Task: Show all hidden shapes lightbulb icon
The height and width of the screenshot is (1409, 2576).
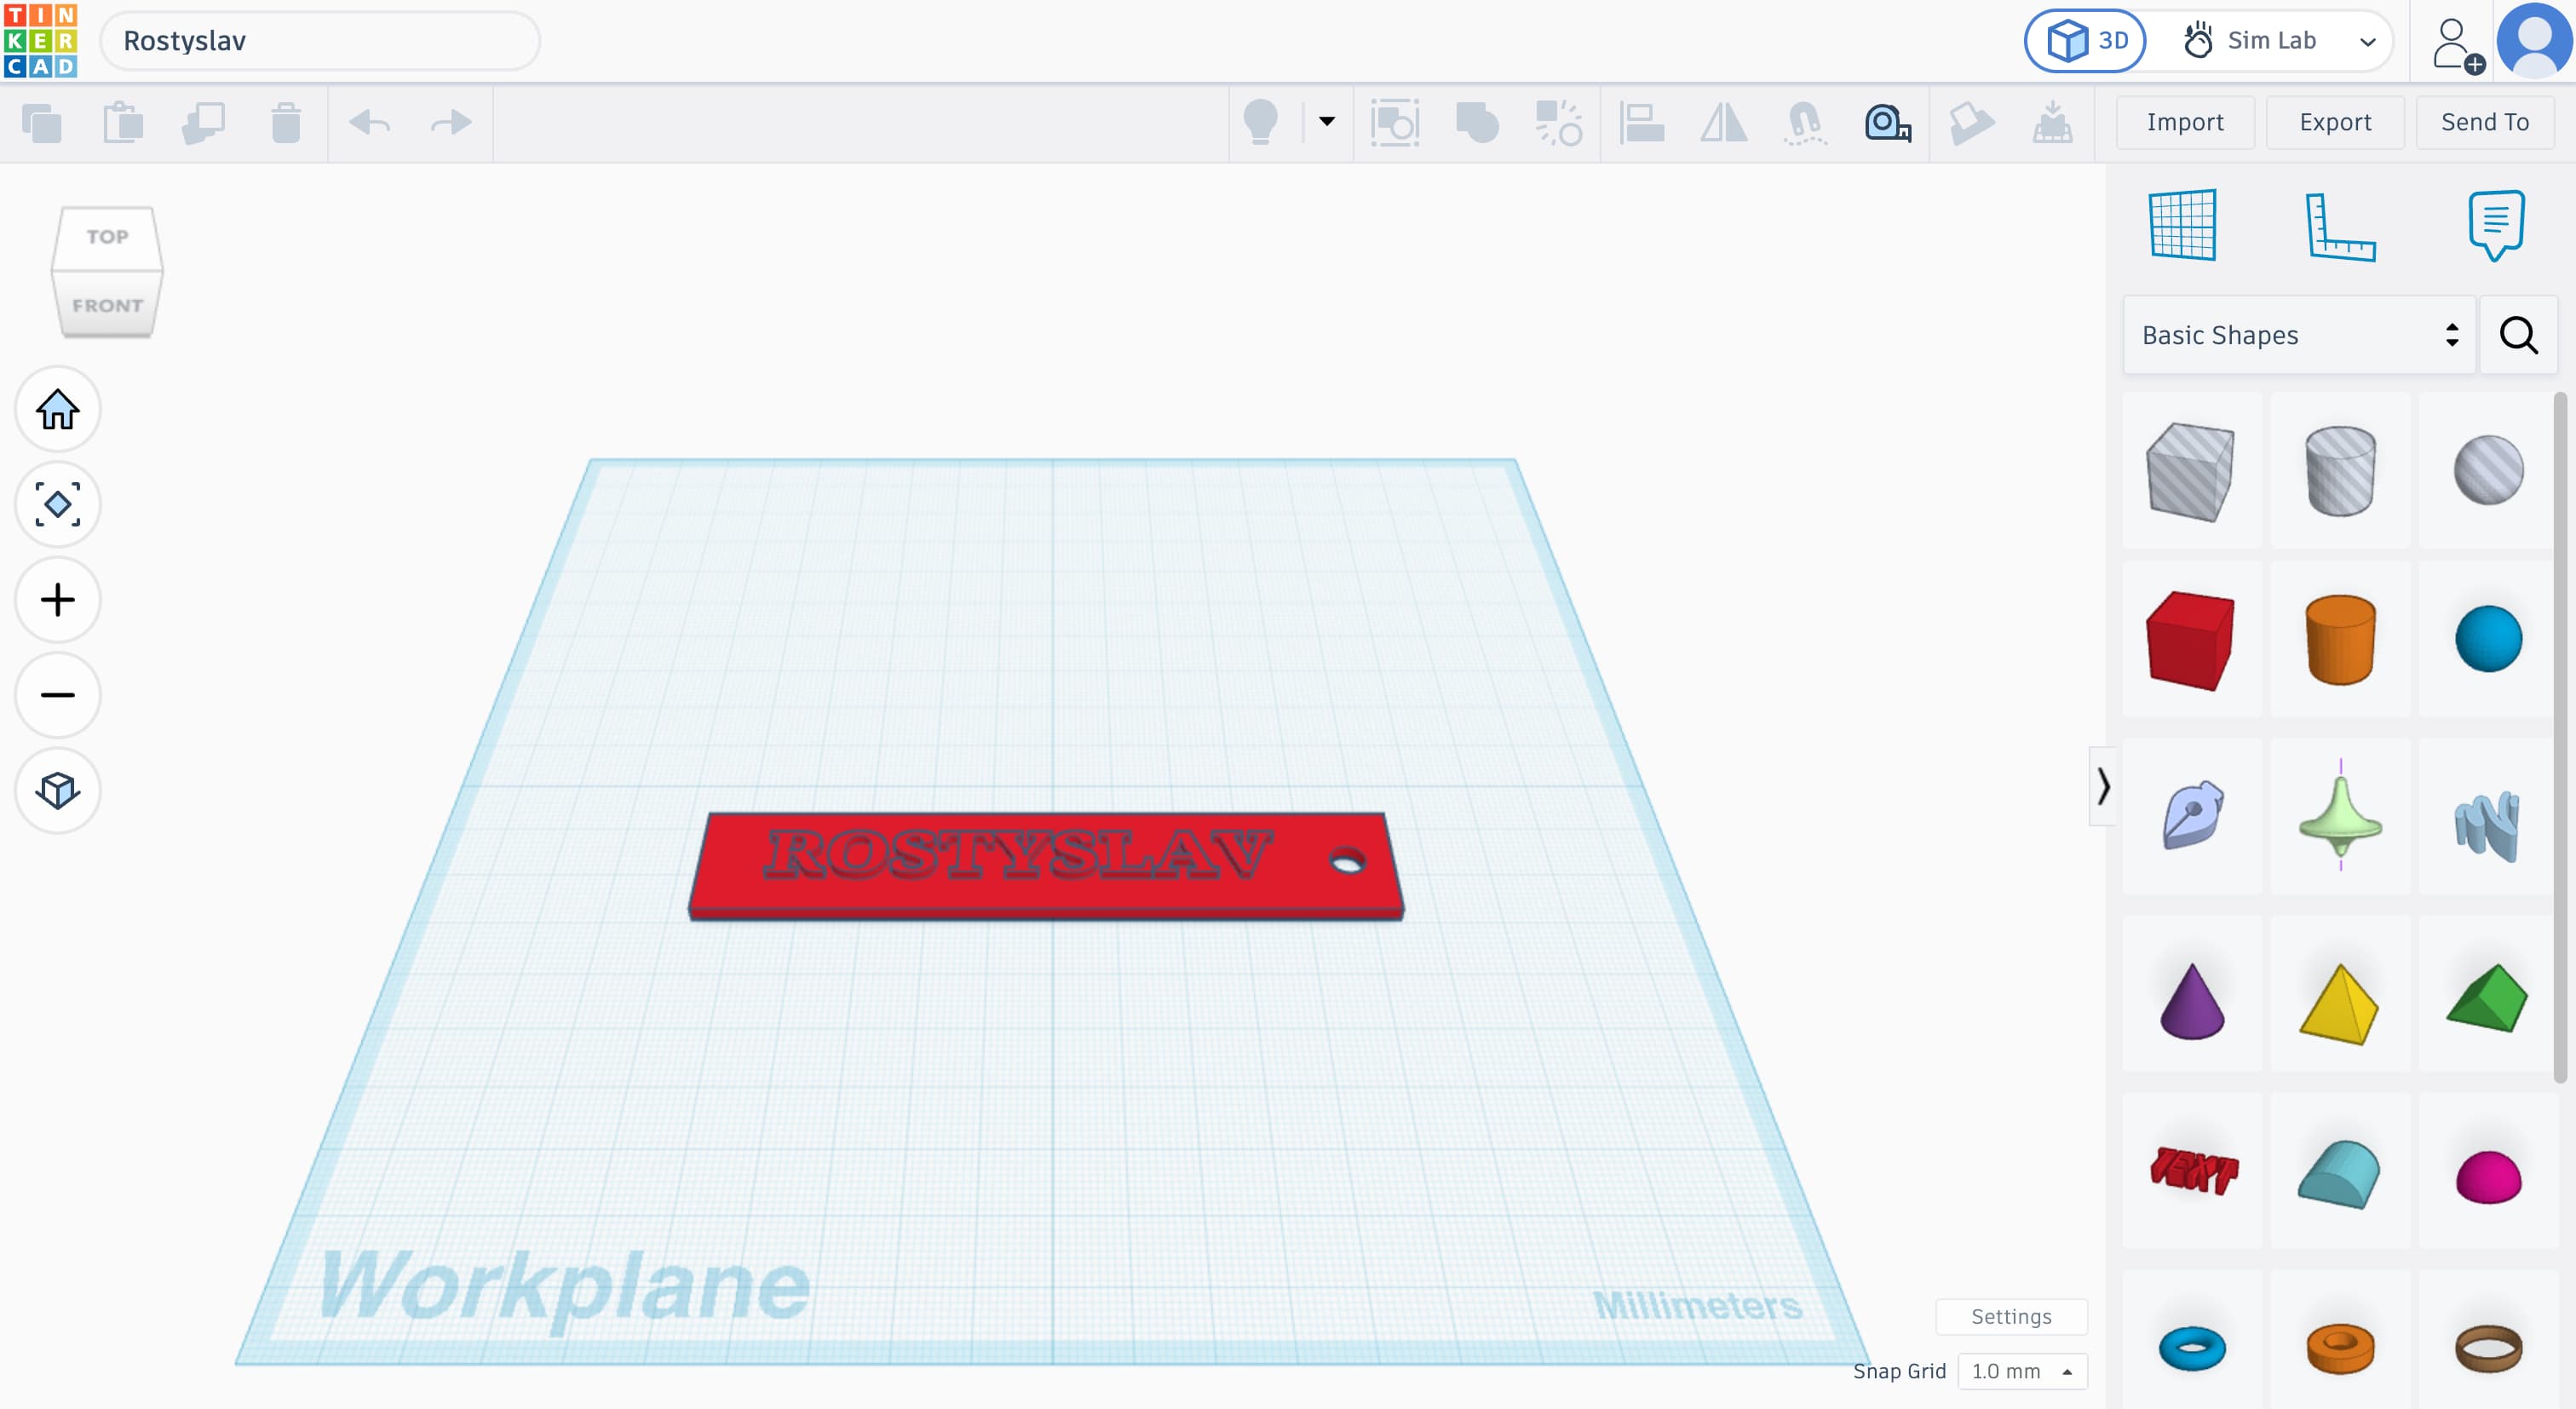Action: pyautogui.click(x=1260, y=123)
